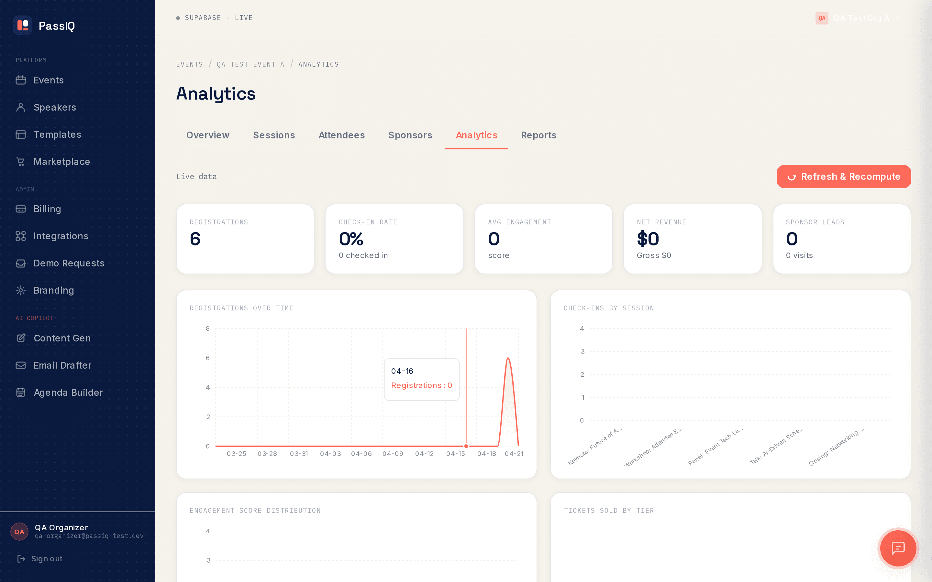This screenshot has height=582, width=932.
Task: Click the Billing card icon
Action: (21, 209)
